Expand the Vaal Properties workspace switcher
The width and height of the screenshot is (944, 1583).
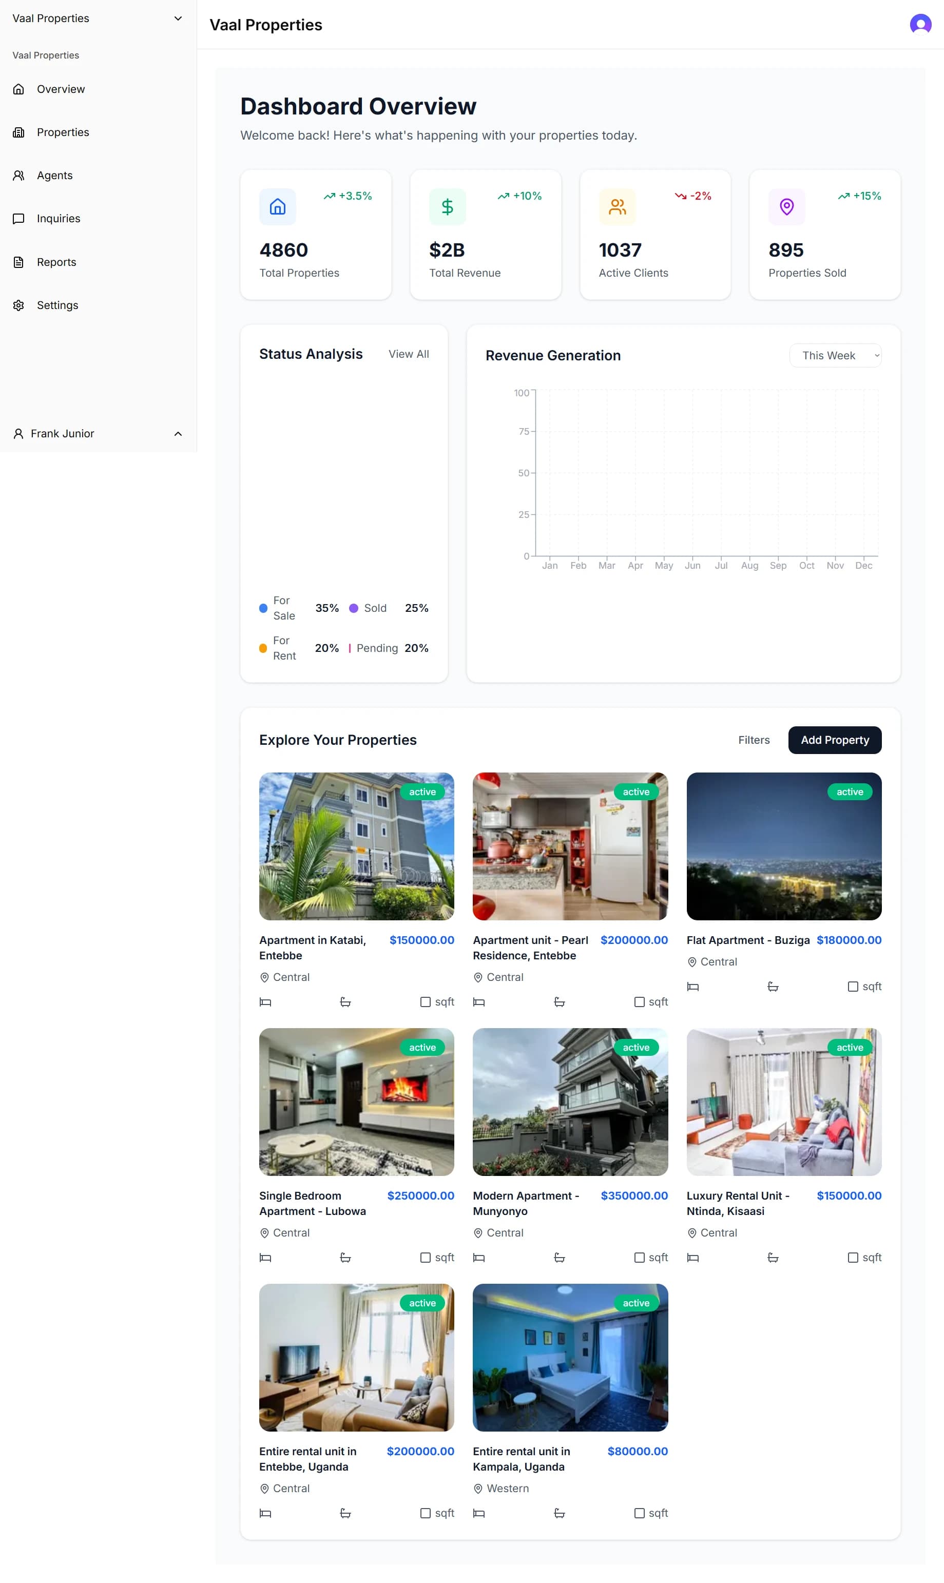click(x=98, y=18)
